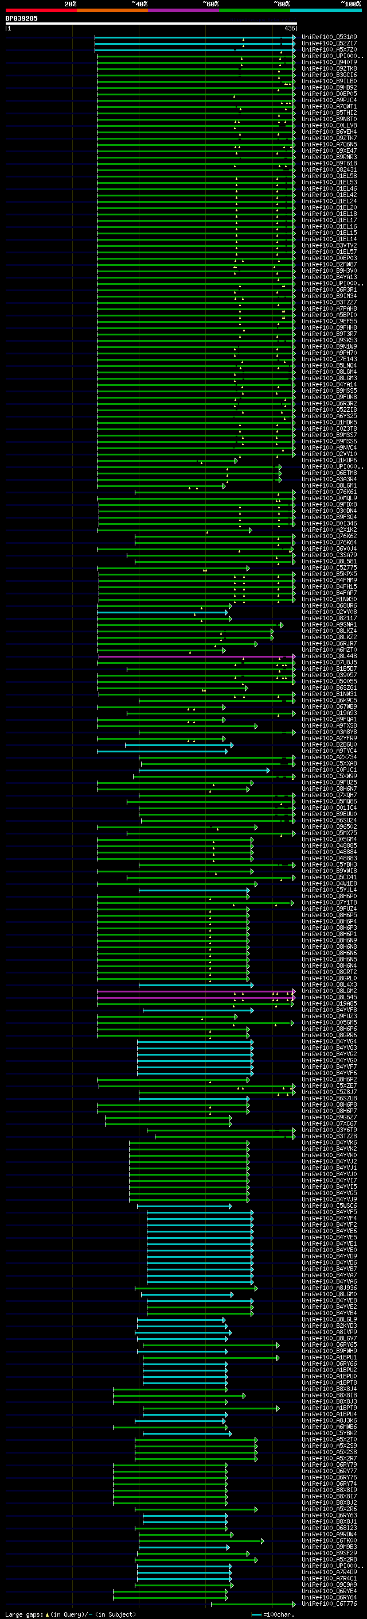The width and height of the screenshot is (367, 1619).
Task: Click hit label UniRef100_C5Z775
Action: [x=329, y=567]
